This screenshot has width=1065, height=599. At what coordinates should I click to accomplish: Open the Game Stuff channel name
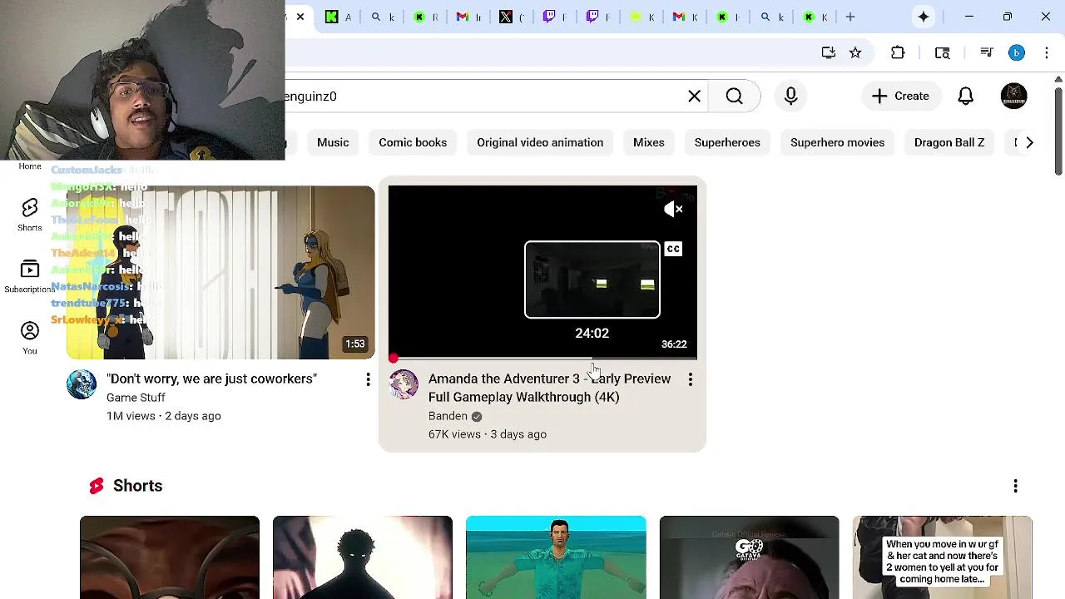click(136, 398)
